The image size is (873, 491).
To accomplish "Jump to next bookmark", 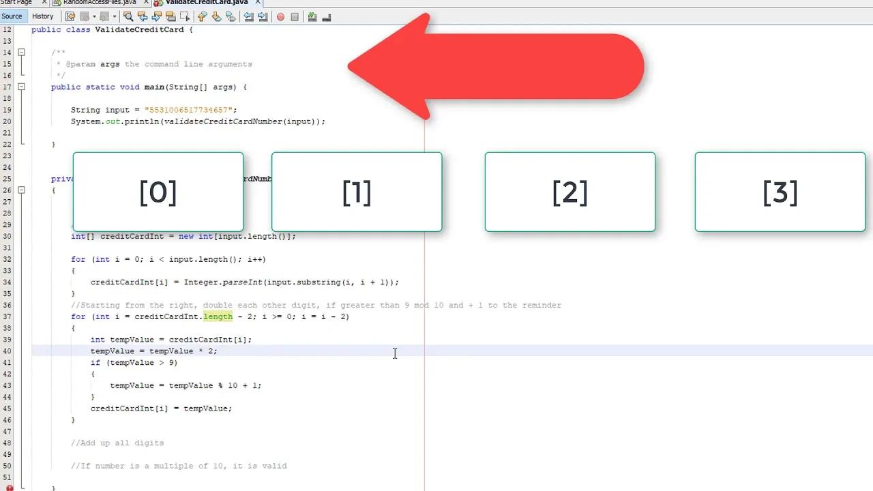I will tap(216, 16).
